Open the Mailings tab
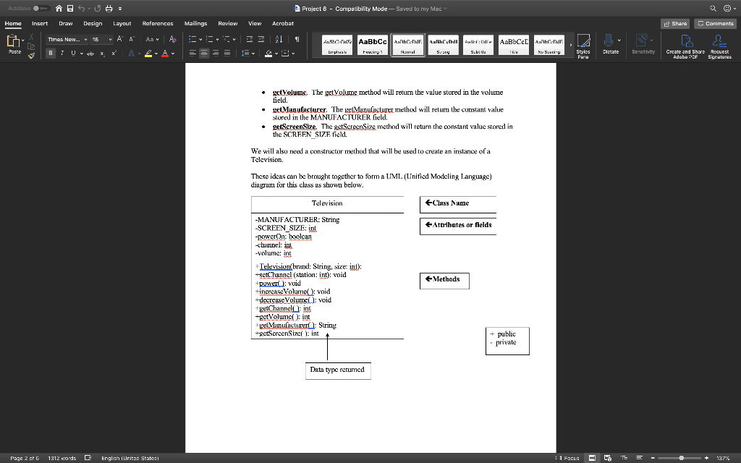This screenshot has height=463, width=741. (195, 23)
